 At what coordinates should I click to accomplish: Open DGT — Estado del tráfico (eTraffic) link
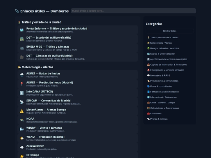78,39
